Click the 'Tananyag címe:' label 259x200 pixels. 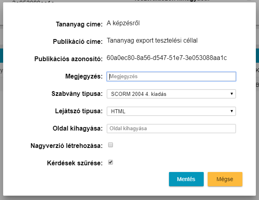click(79, 24)
